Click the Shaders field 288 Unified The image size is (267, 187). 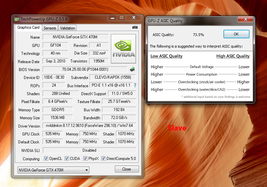[x=61, y=93]
